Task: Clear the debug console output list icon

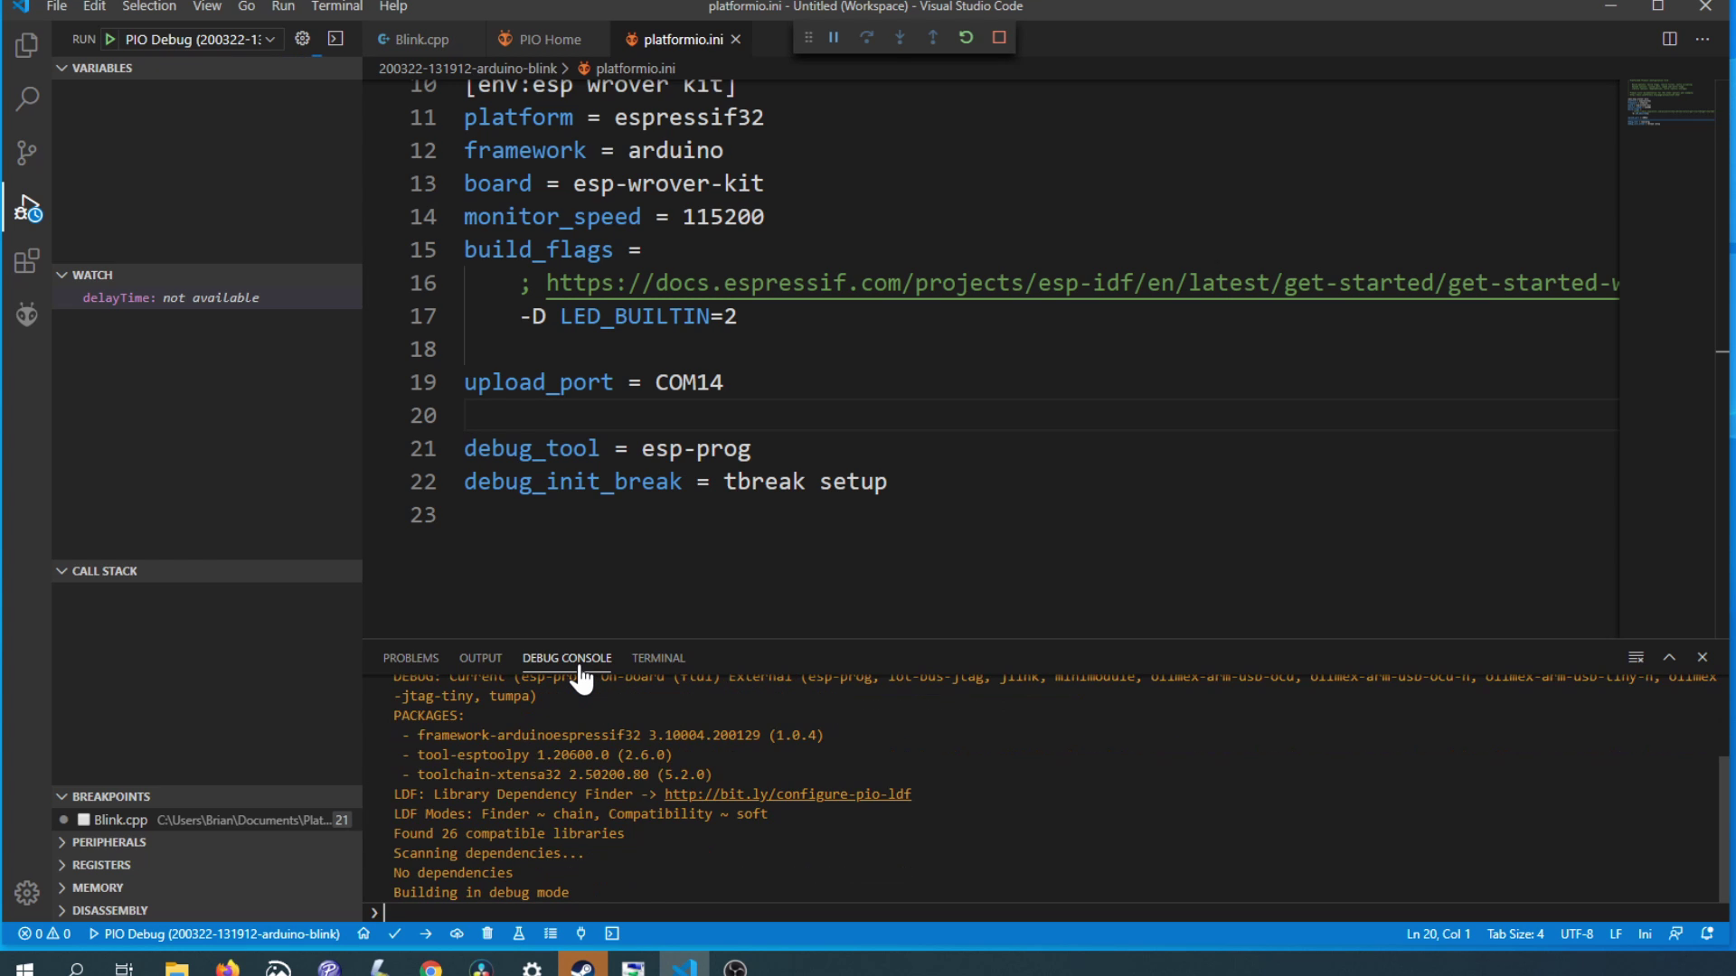Action: click(x=1636, y=657)
